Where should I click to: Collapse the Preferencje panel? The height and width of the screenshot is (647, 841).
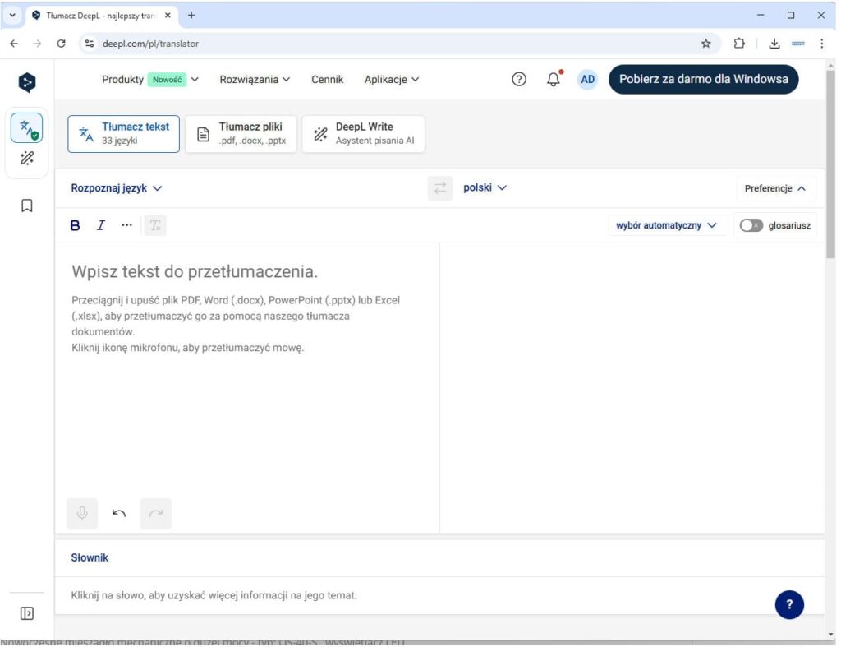coord(775,188)
